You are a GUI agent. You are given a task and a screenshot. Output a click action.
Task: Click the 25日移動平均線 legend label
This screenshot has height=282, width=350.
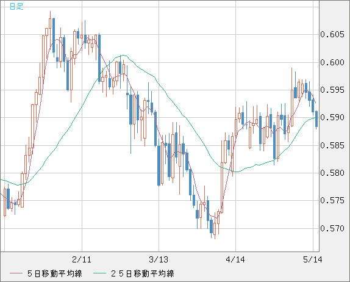point(143,273)
